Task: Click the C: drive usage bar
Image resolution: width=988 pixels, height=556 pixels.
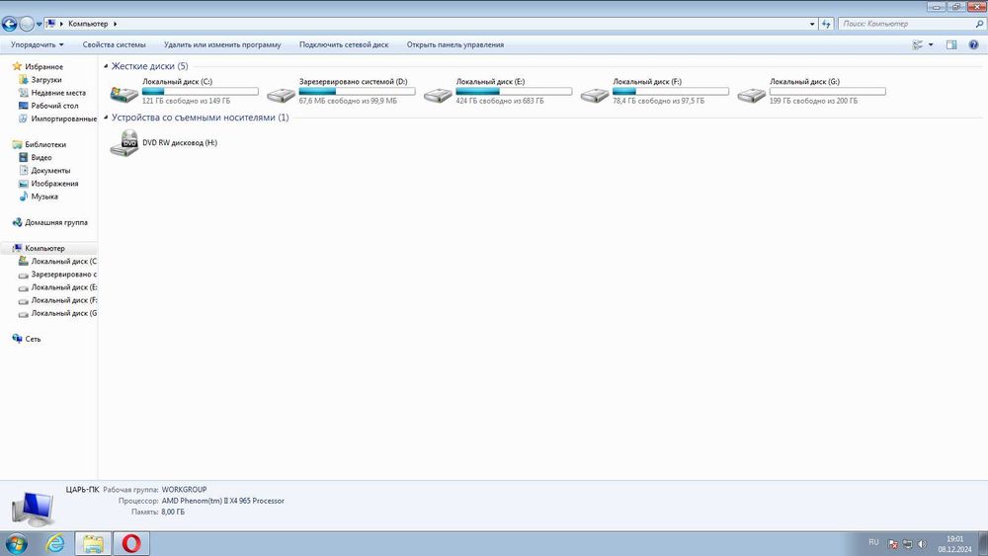Action: (x=201, y=91)
